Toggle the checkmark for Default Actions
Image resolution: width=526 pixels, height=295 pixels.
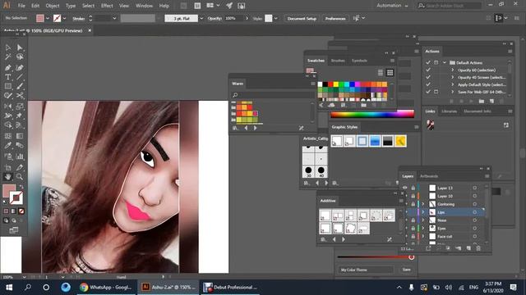click(x=428, y=62)
